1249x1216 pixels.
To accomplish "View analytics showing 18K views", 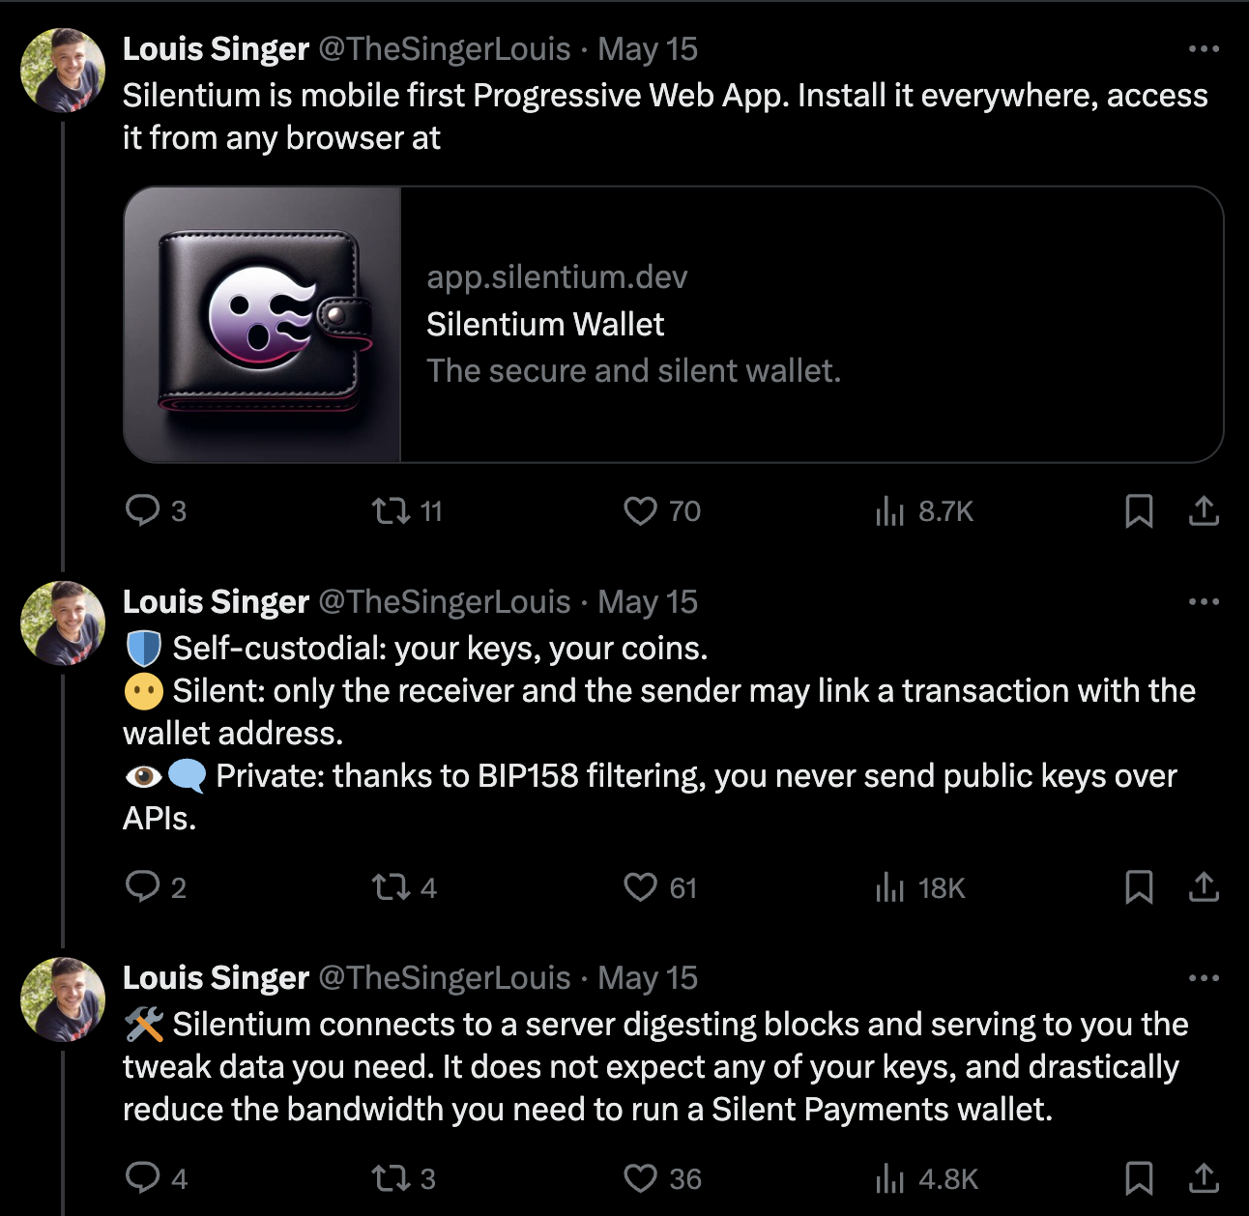I will pos(889,886).
